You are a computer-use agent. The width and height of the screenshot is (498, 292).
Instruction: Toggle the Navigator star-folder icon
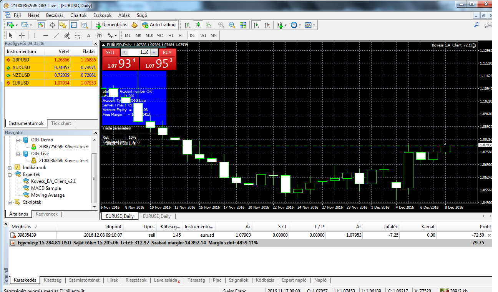point(63,25)
